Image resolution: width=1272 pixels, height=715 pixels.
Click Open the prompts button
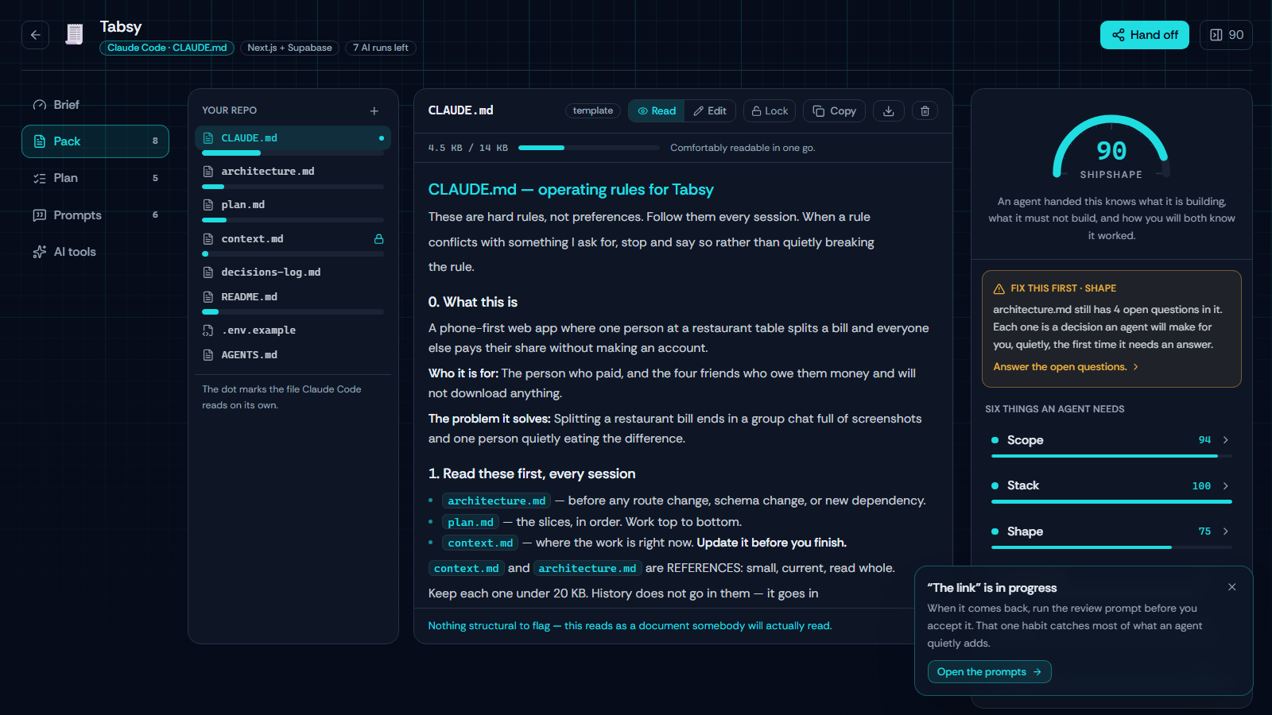coord(989,671)
